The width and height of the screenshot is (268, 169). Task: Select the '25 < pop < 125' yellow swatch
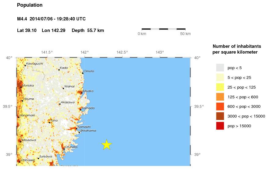[220, 87]
